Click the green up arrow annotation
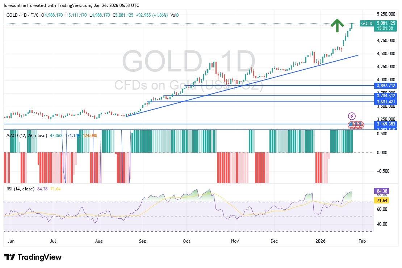402x268 pixels. (x=337, y=25)
